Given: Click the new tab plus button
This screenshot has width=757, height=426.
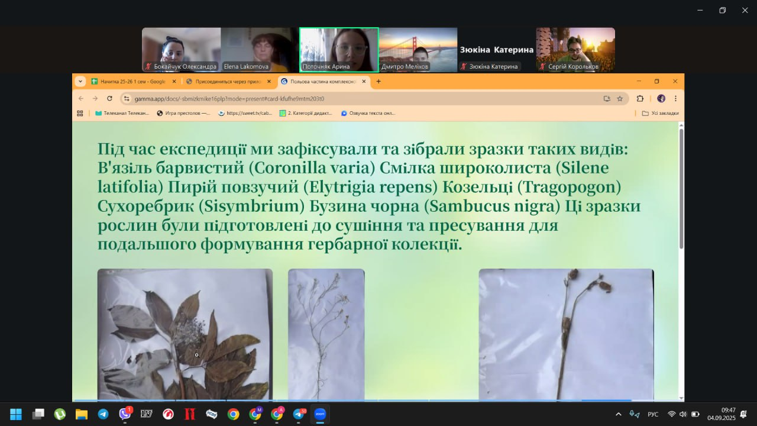Looking at the screenshot, I should pos(378,81).
